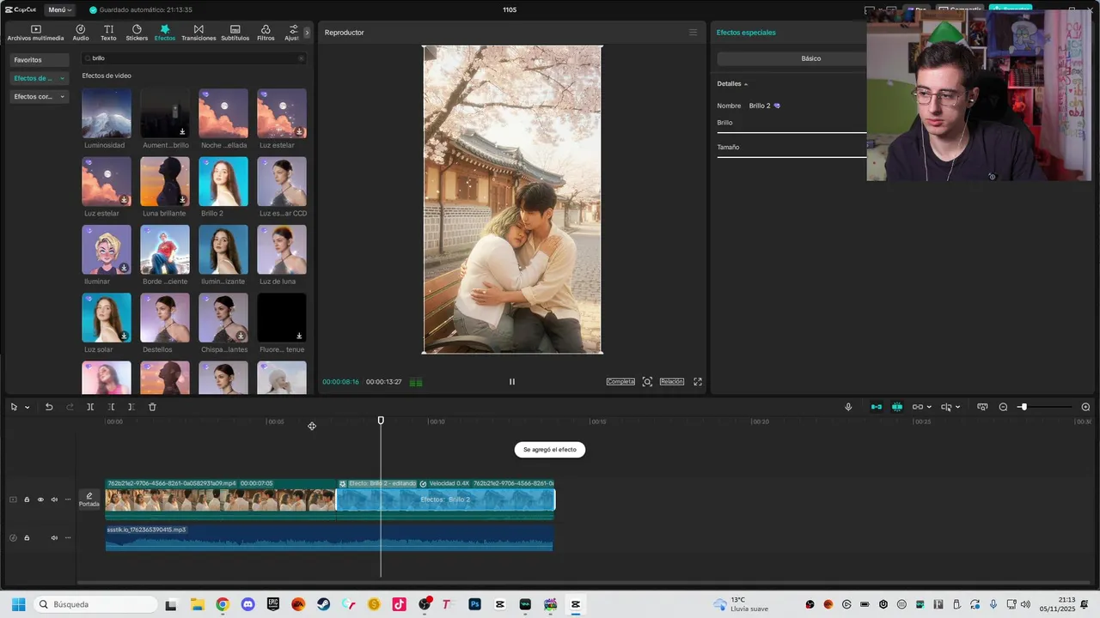This screenshot has width=1100, height=618.
Task: Click the Relación aspect ratio button
Action: pos(672,382)
